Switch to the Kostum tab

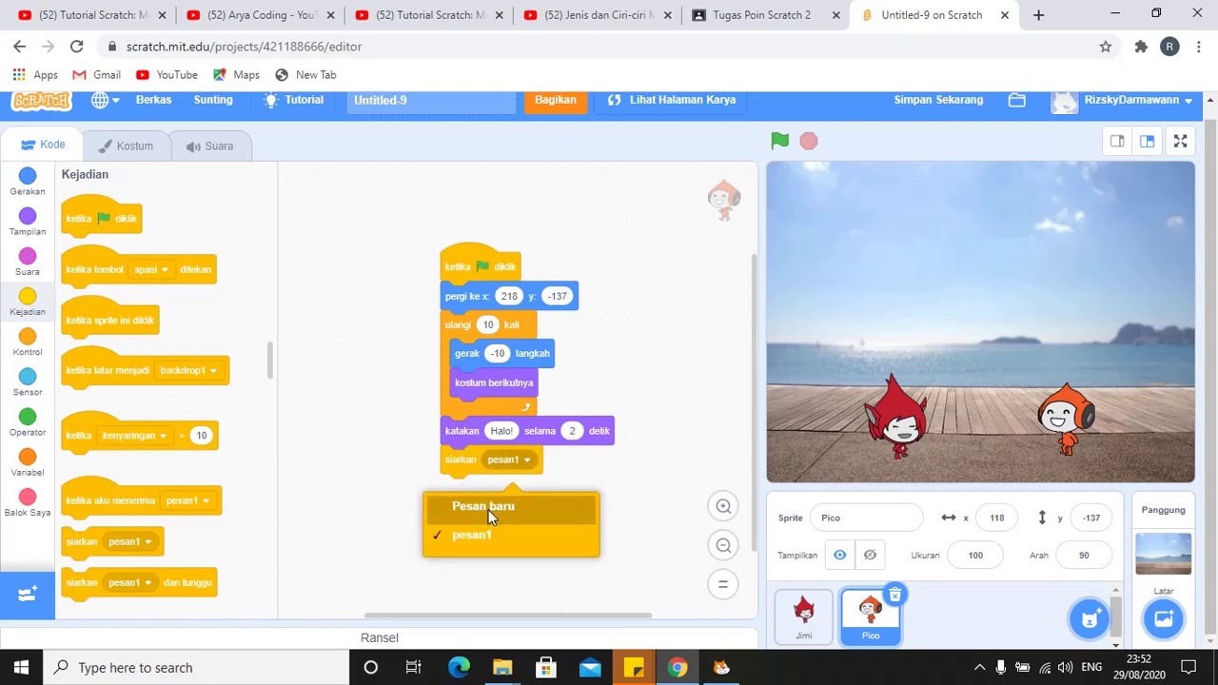[126, 146]
